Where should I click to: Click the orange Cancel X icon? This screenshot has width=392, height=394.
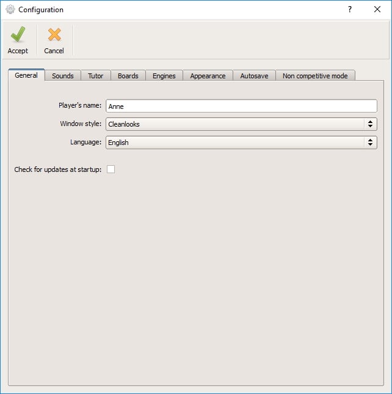[x=54, y=35]
